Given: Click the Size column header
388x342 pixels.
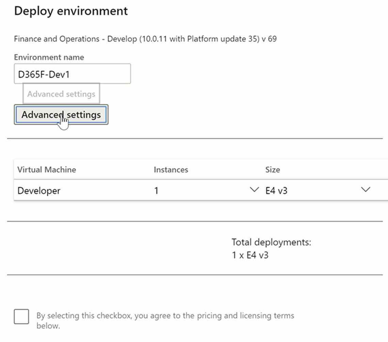Looking at the screenshot, I should coord(273,170).
